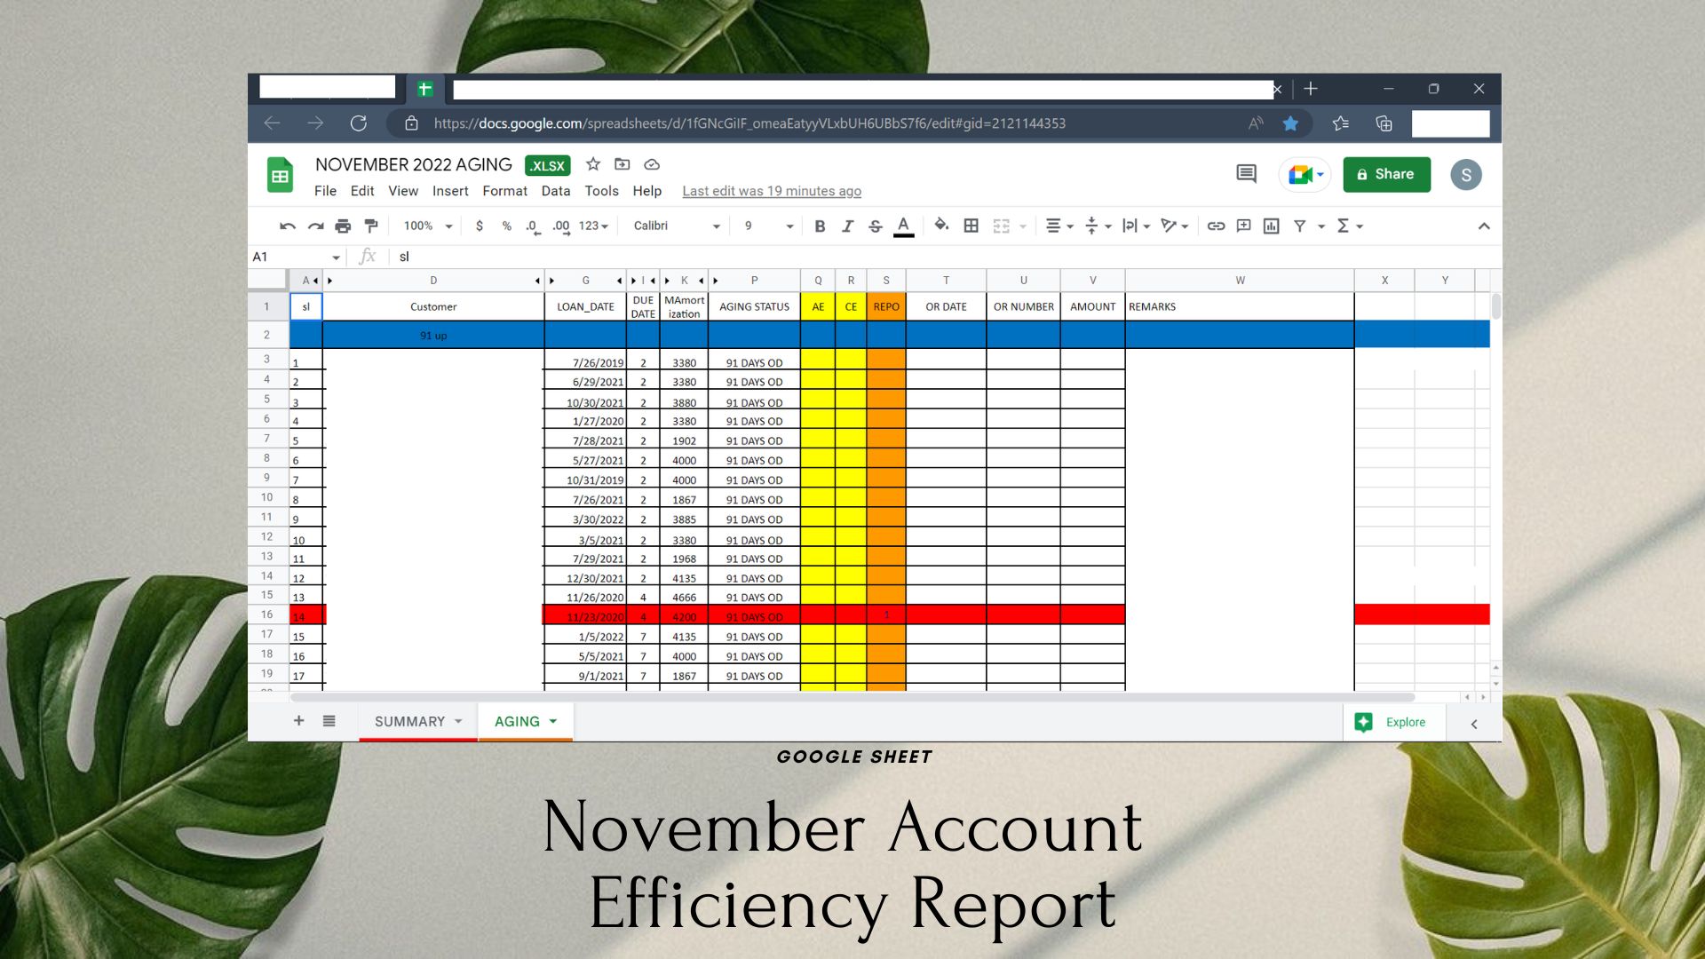
Task: Open comment history icon
Action: (1246, 174)
